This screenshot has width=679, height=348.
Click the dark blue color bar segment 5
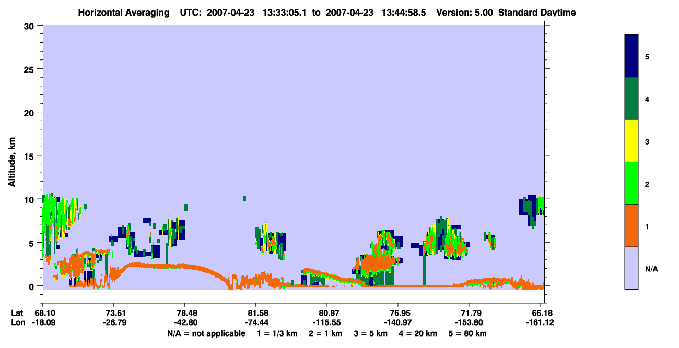[631, 56]
